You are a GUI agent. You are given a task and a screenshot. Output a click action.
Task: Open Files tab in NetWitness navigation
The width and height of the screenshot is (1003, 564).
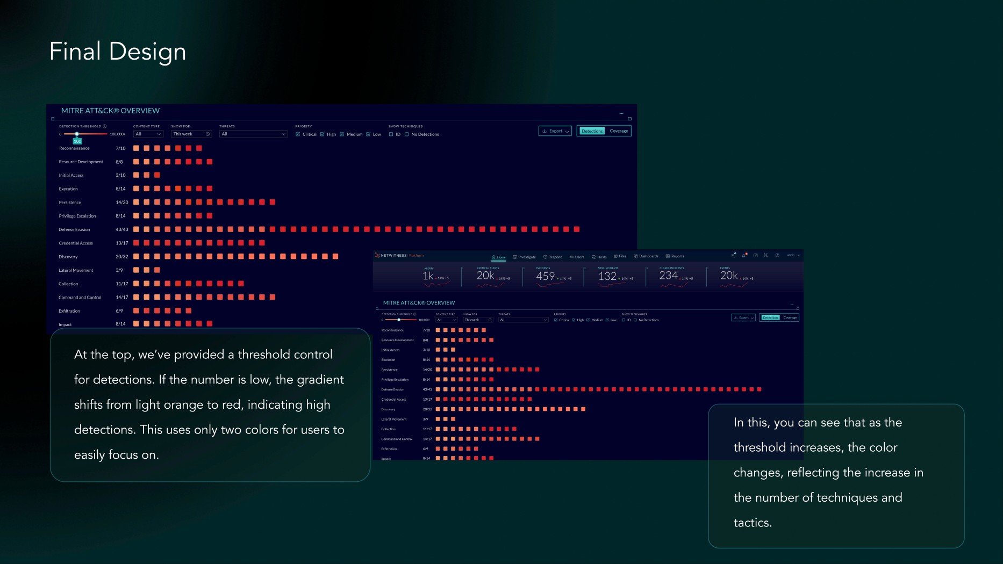pyautogui.click(x=620, y=256)
